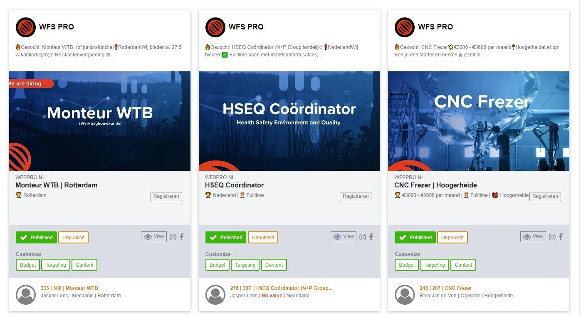Screen dimensions: 581x316
Task: Click the Facebook icon on the CNC Frezer card
Action: 561,237
